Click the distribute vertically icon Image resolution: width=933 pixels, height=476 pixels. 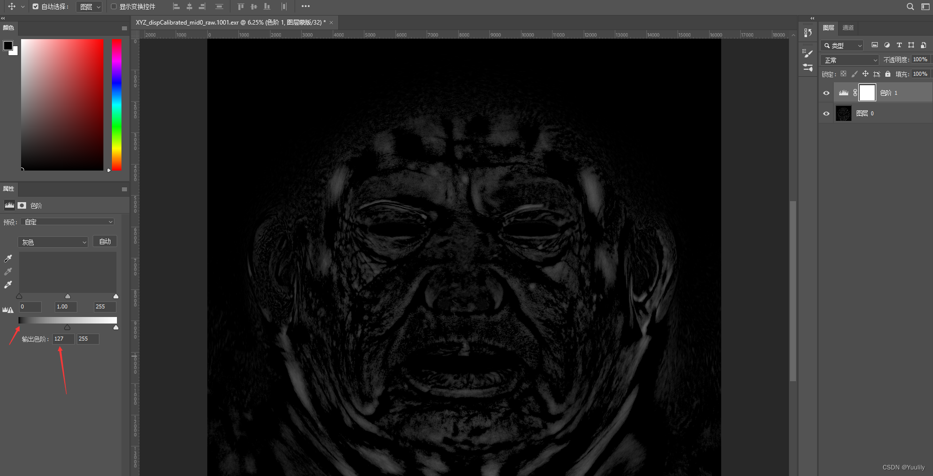click(219, 7)
